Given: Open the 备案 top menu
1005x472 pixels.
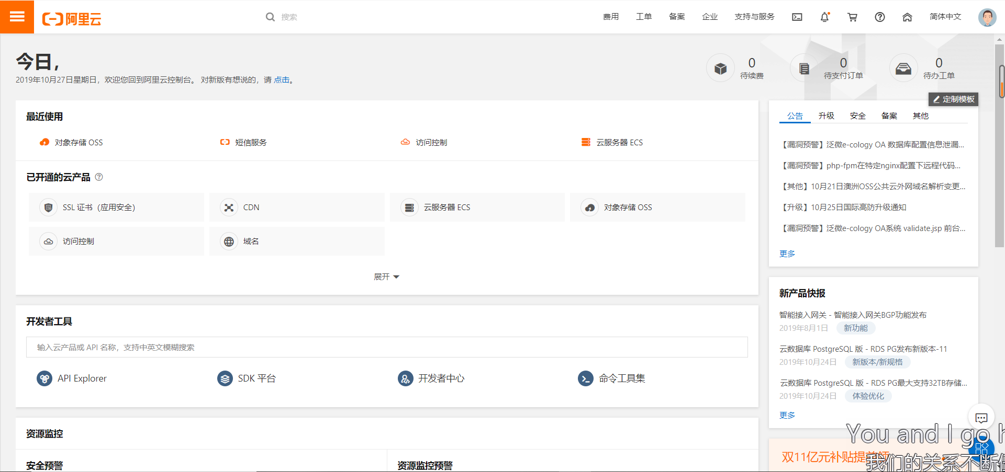Looking at the screenshot, I should (x=677, y=17).
